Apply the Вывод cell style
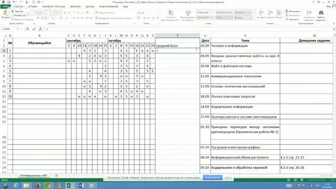 click(243, 17)
